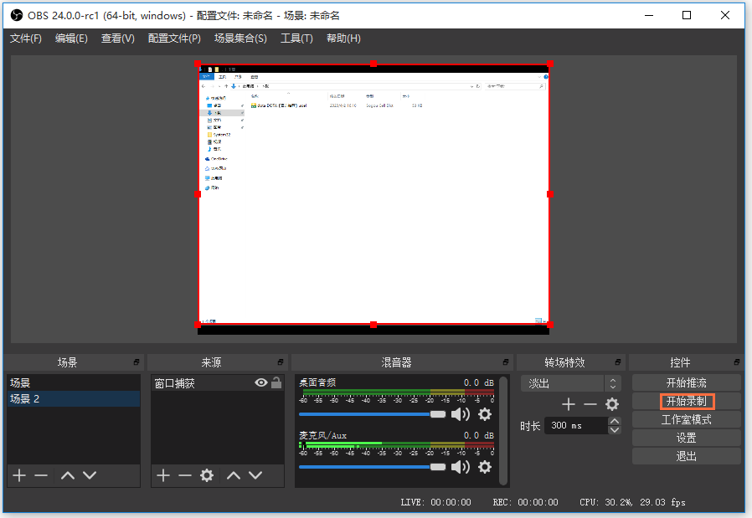Click the 开始录制 button

click(x=686, y=401)
